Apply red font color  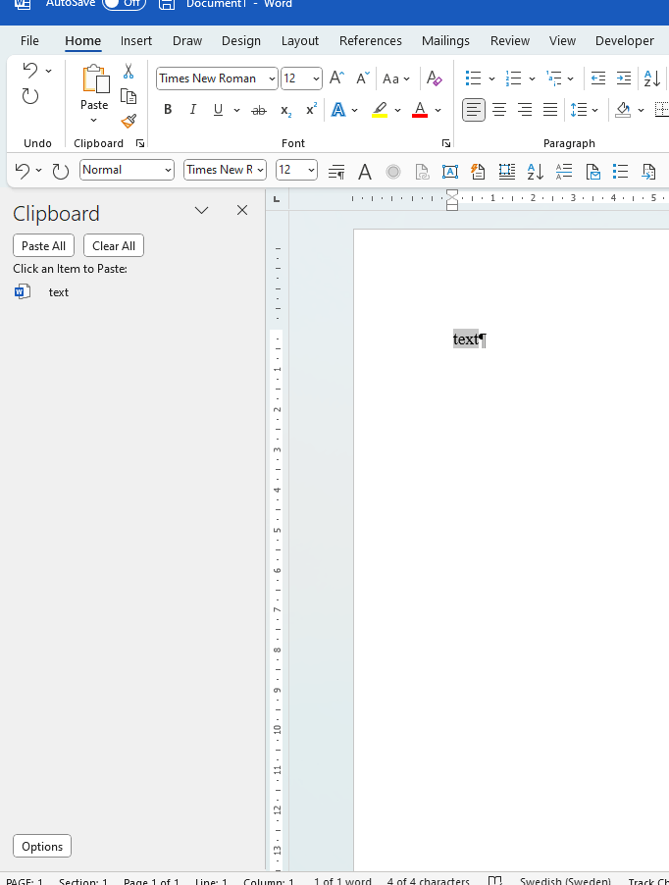[x=420, y=110]
